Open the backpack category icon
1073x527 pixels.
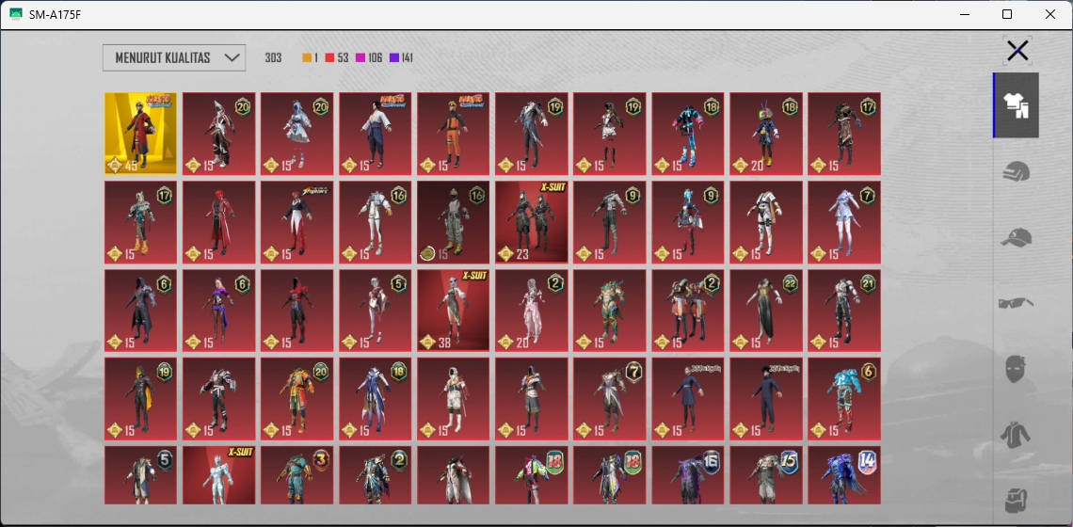[x=1017, y=500]
